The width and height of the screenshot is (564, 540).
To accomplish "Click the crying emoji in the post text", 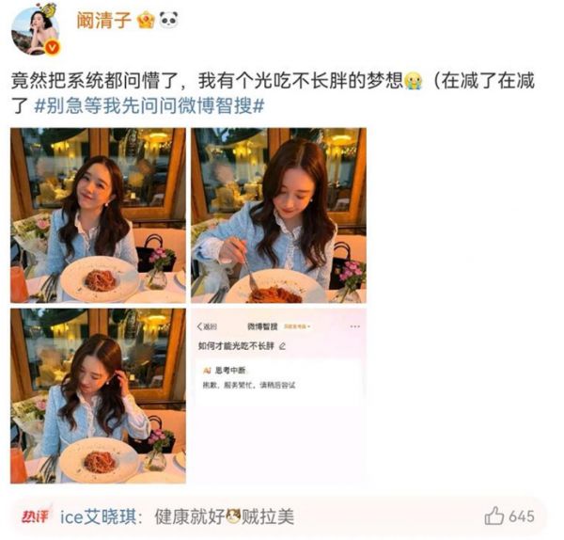I will tap(413, 81).
